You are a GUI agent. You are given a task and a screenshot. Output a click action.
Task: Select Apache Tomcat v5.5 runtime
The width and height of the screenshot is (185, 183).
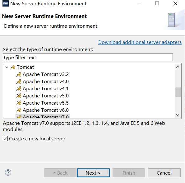tap(46, 103)
